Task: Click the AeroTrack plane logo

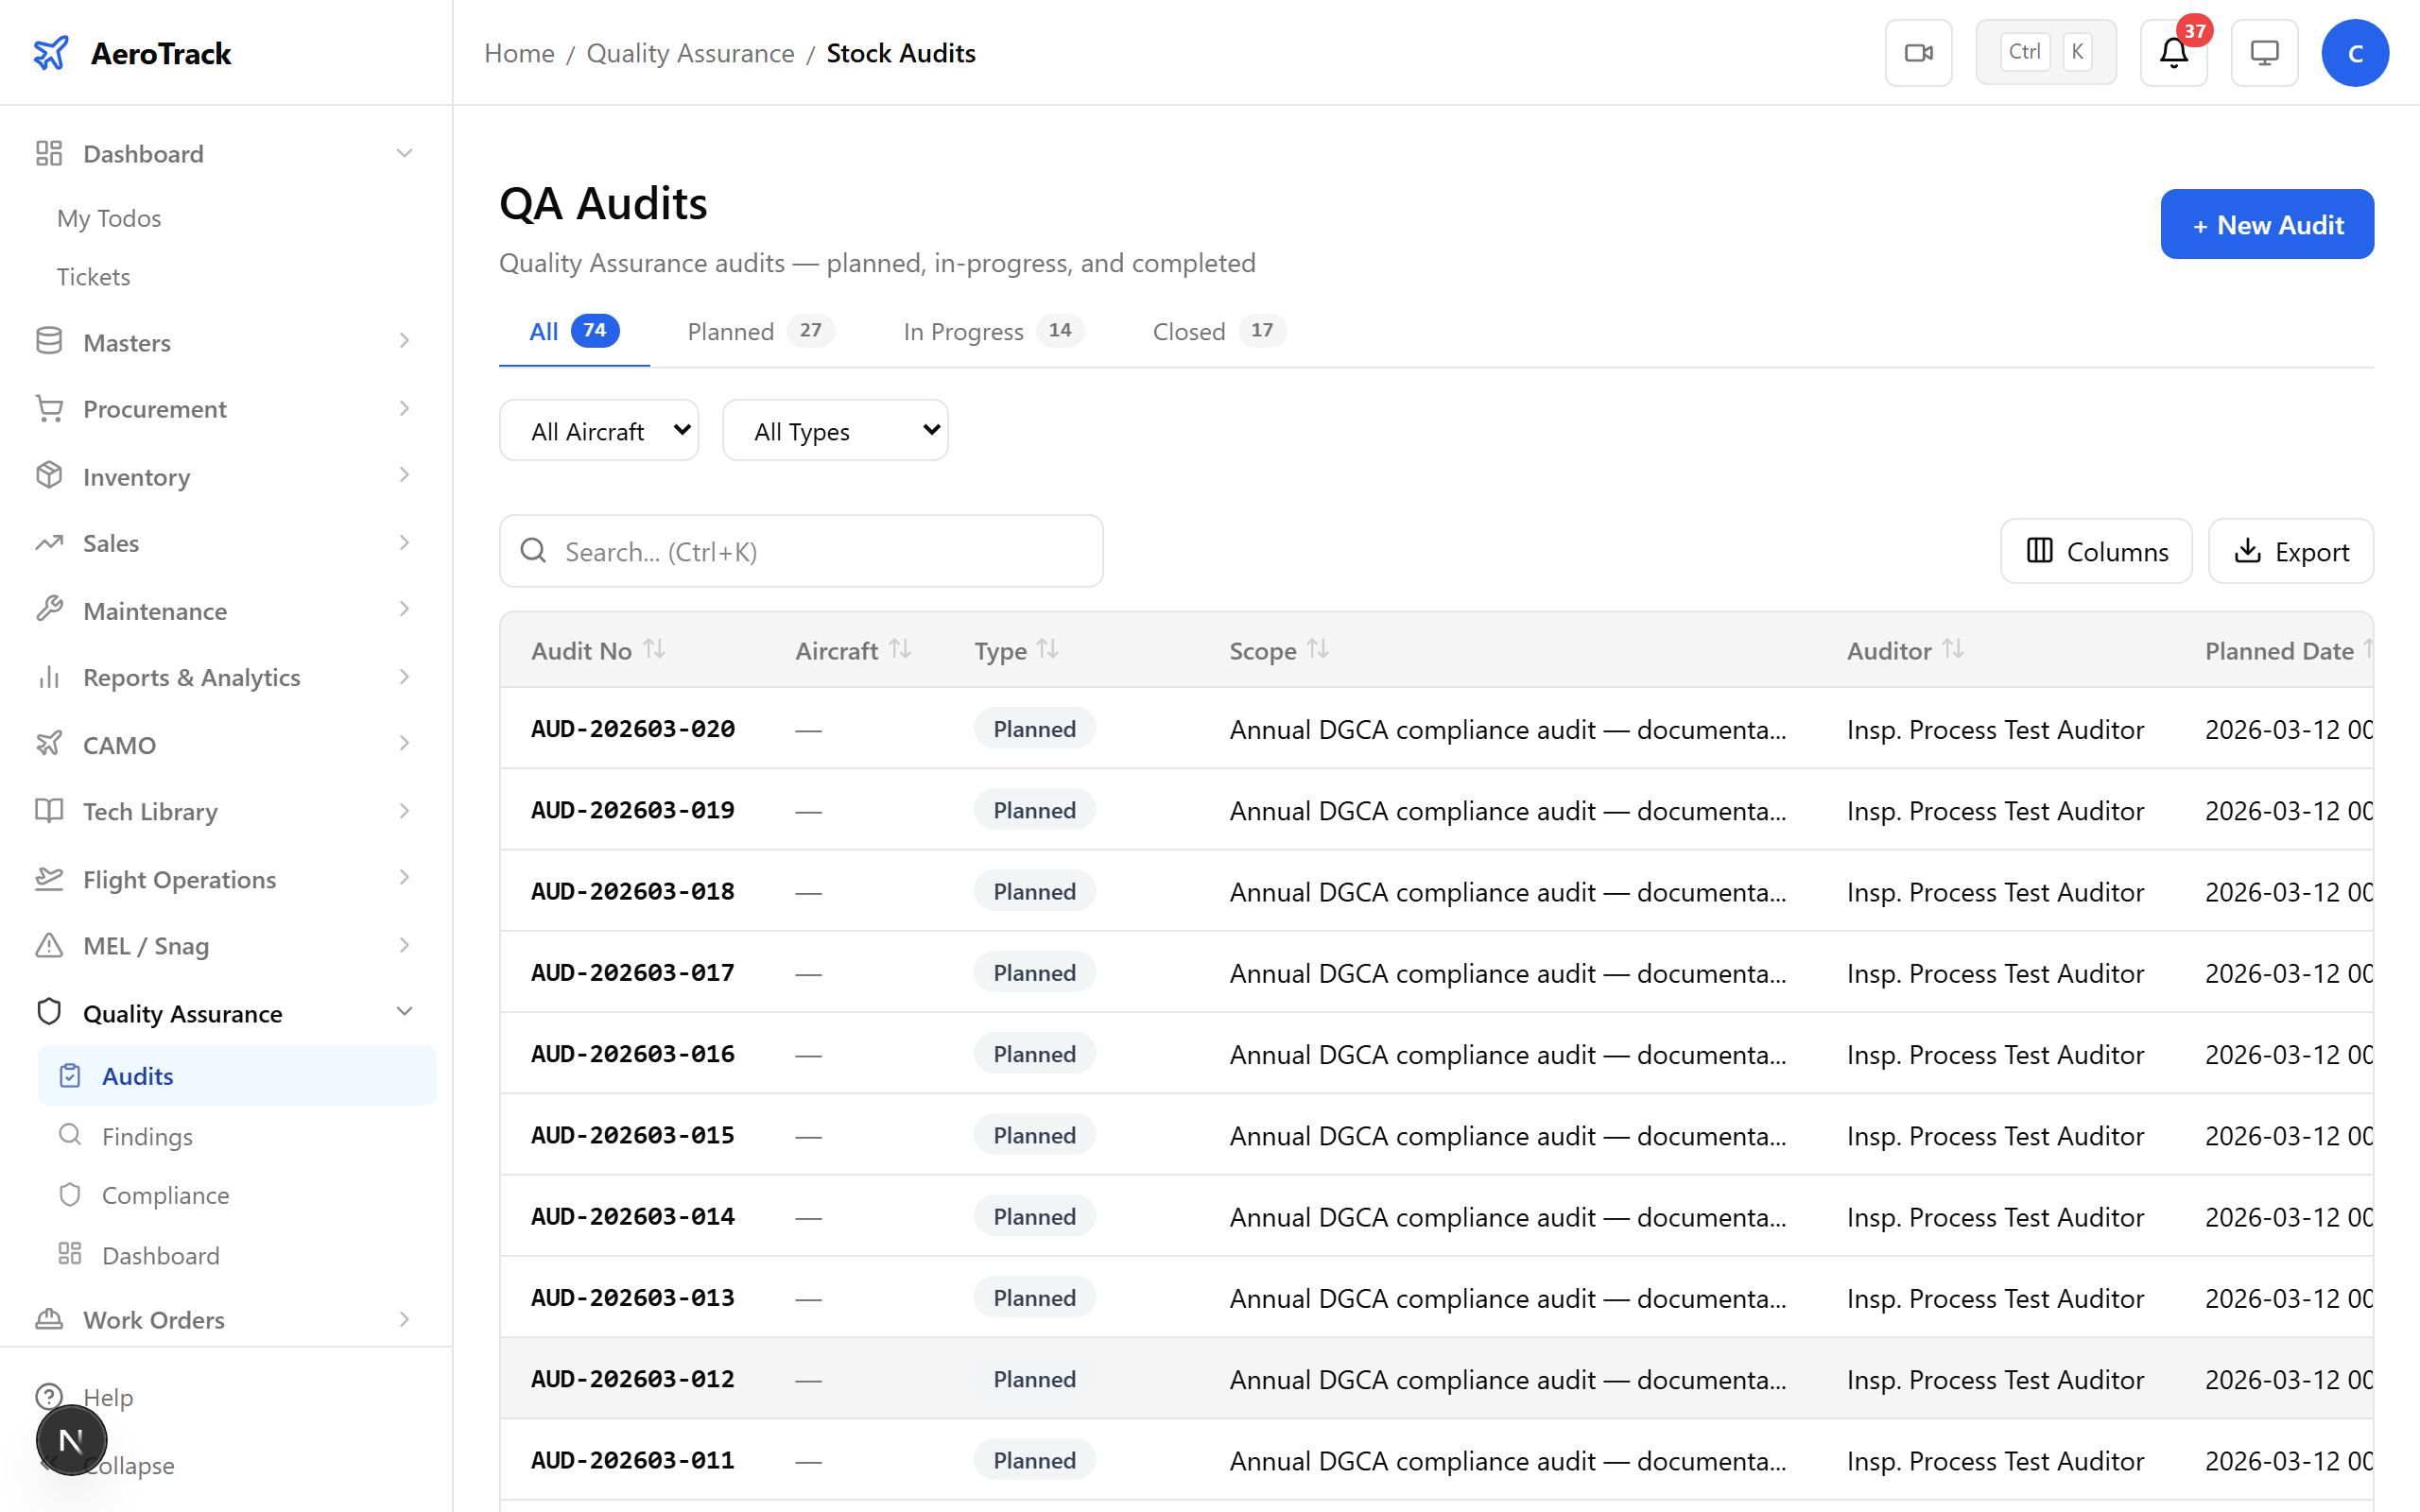Action: [51, 53]
